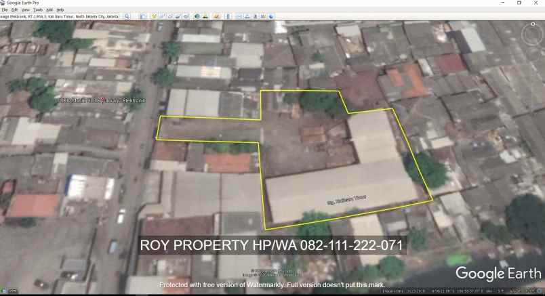Click the search address input field
The image size is (545, 296).
point(61,16)
